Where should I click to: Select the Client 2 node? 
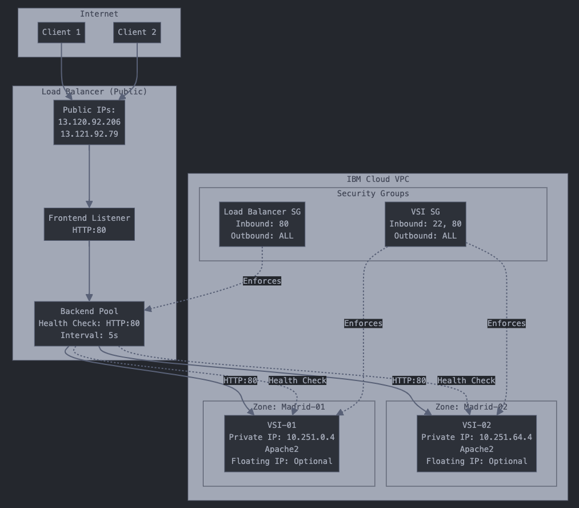pyautogui.click(x=137, y=33)
